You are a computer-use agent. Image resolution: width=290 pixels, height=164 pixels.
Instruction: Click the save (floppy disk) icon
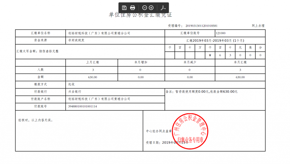[124, 8]
